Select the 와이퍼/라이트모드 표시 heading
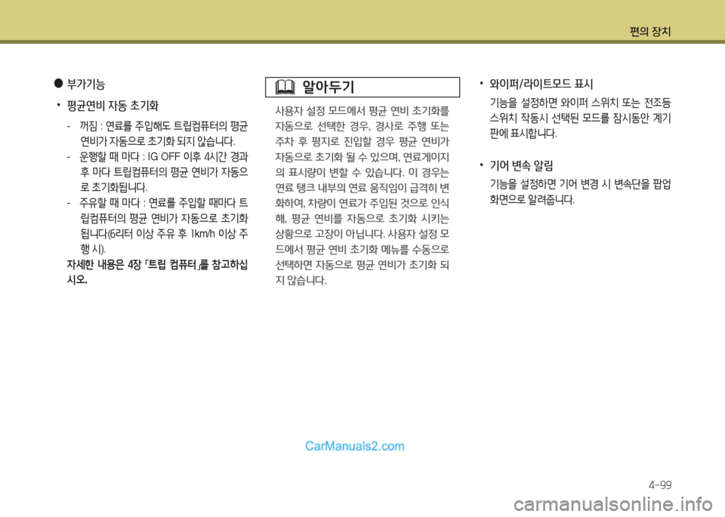This screenshot has height=517, width=725. point(541,84)
